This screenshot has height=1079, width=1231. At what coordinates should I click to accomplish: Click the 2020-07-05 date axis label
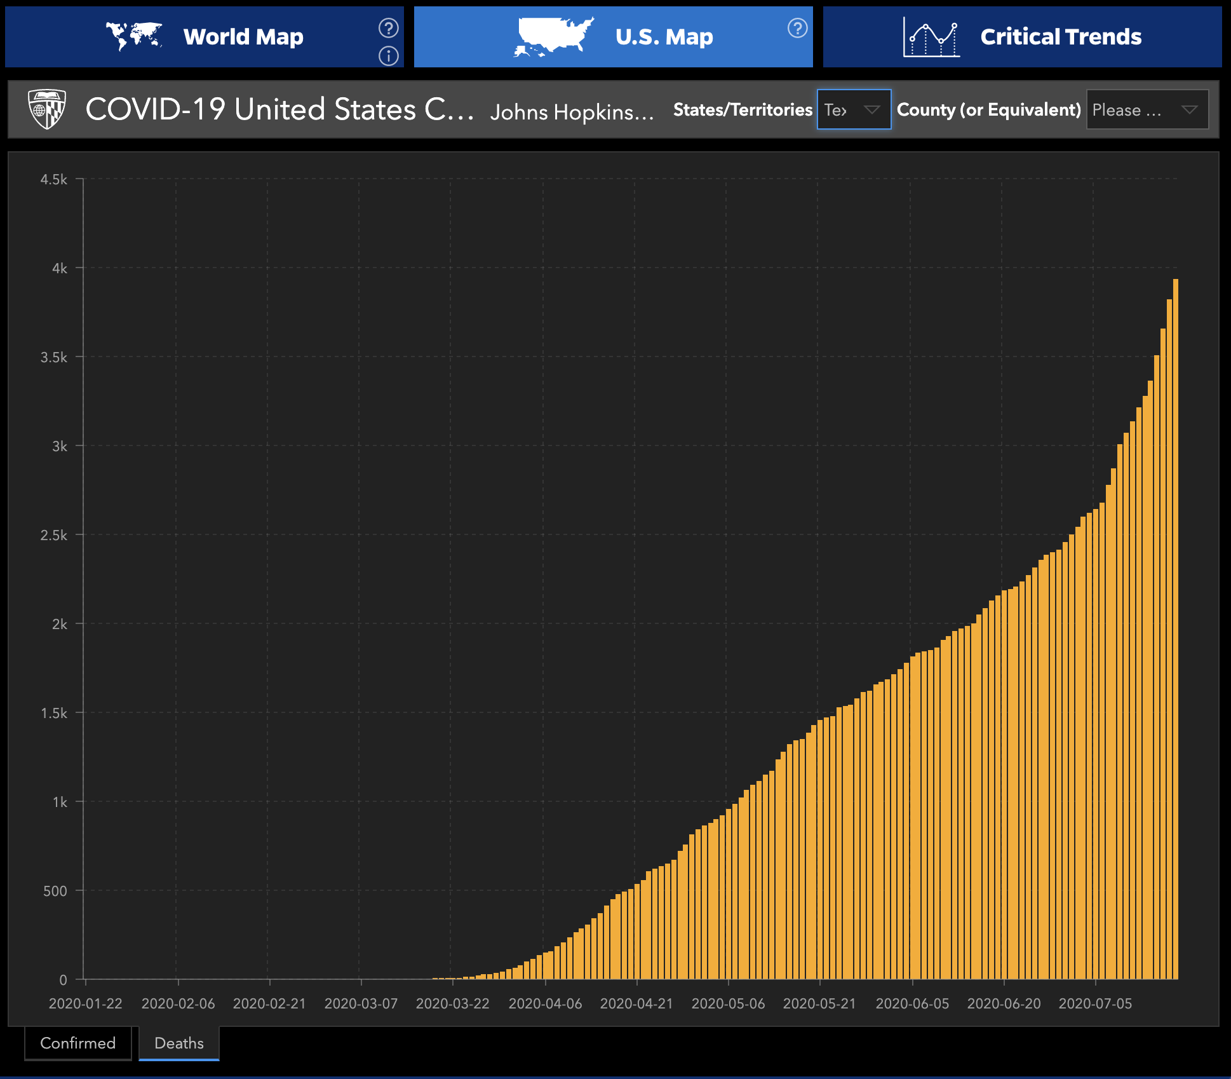pos(1095,1003)
